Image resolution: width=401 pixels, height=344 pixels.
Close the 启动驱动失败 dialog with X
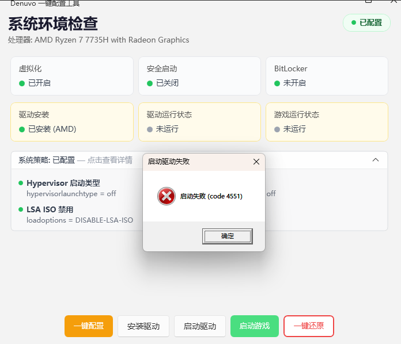[256, 162]
